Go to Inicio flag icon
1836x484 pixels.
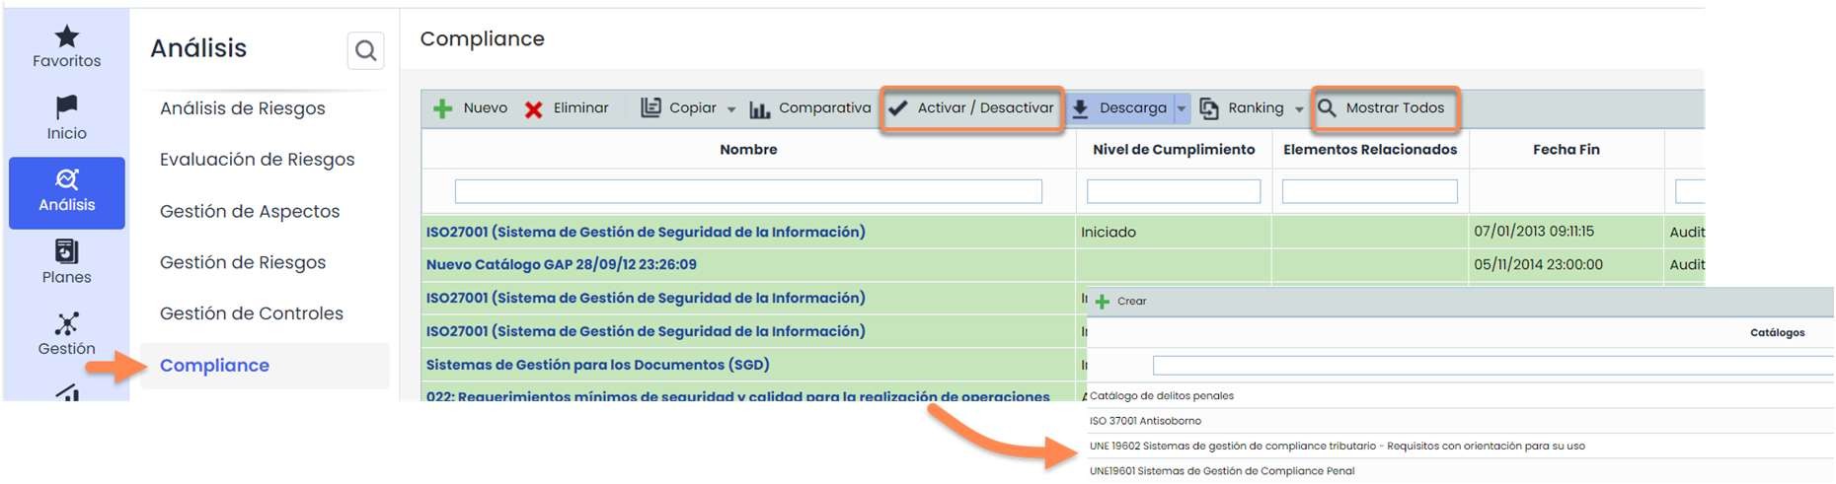[x=66, y=106]
